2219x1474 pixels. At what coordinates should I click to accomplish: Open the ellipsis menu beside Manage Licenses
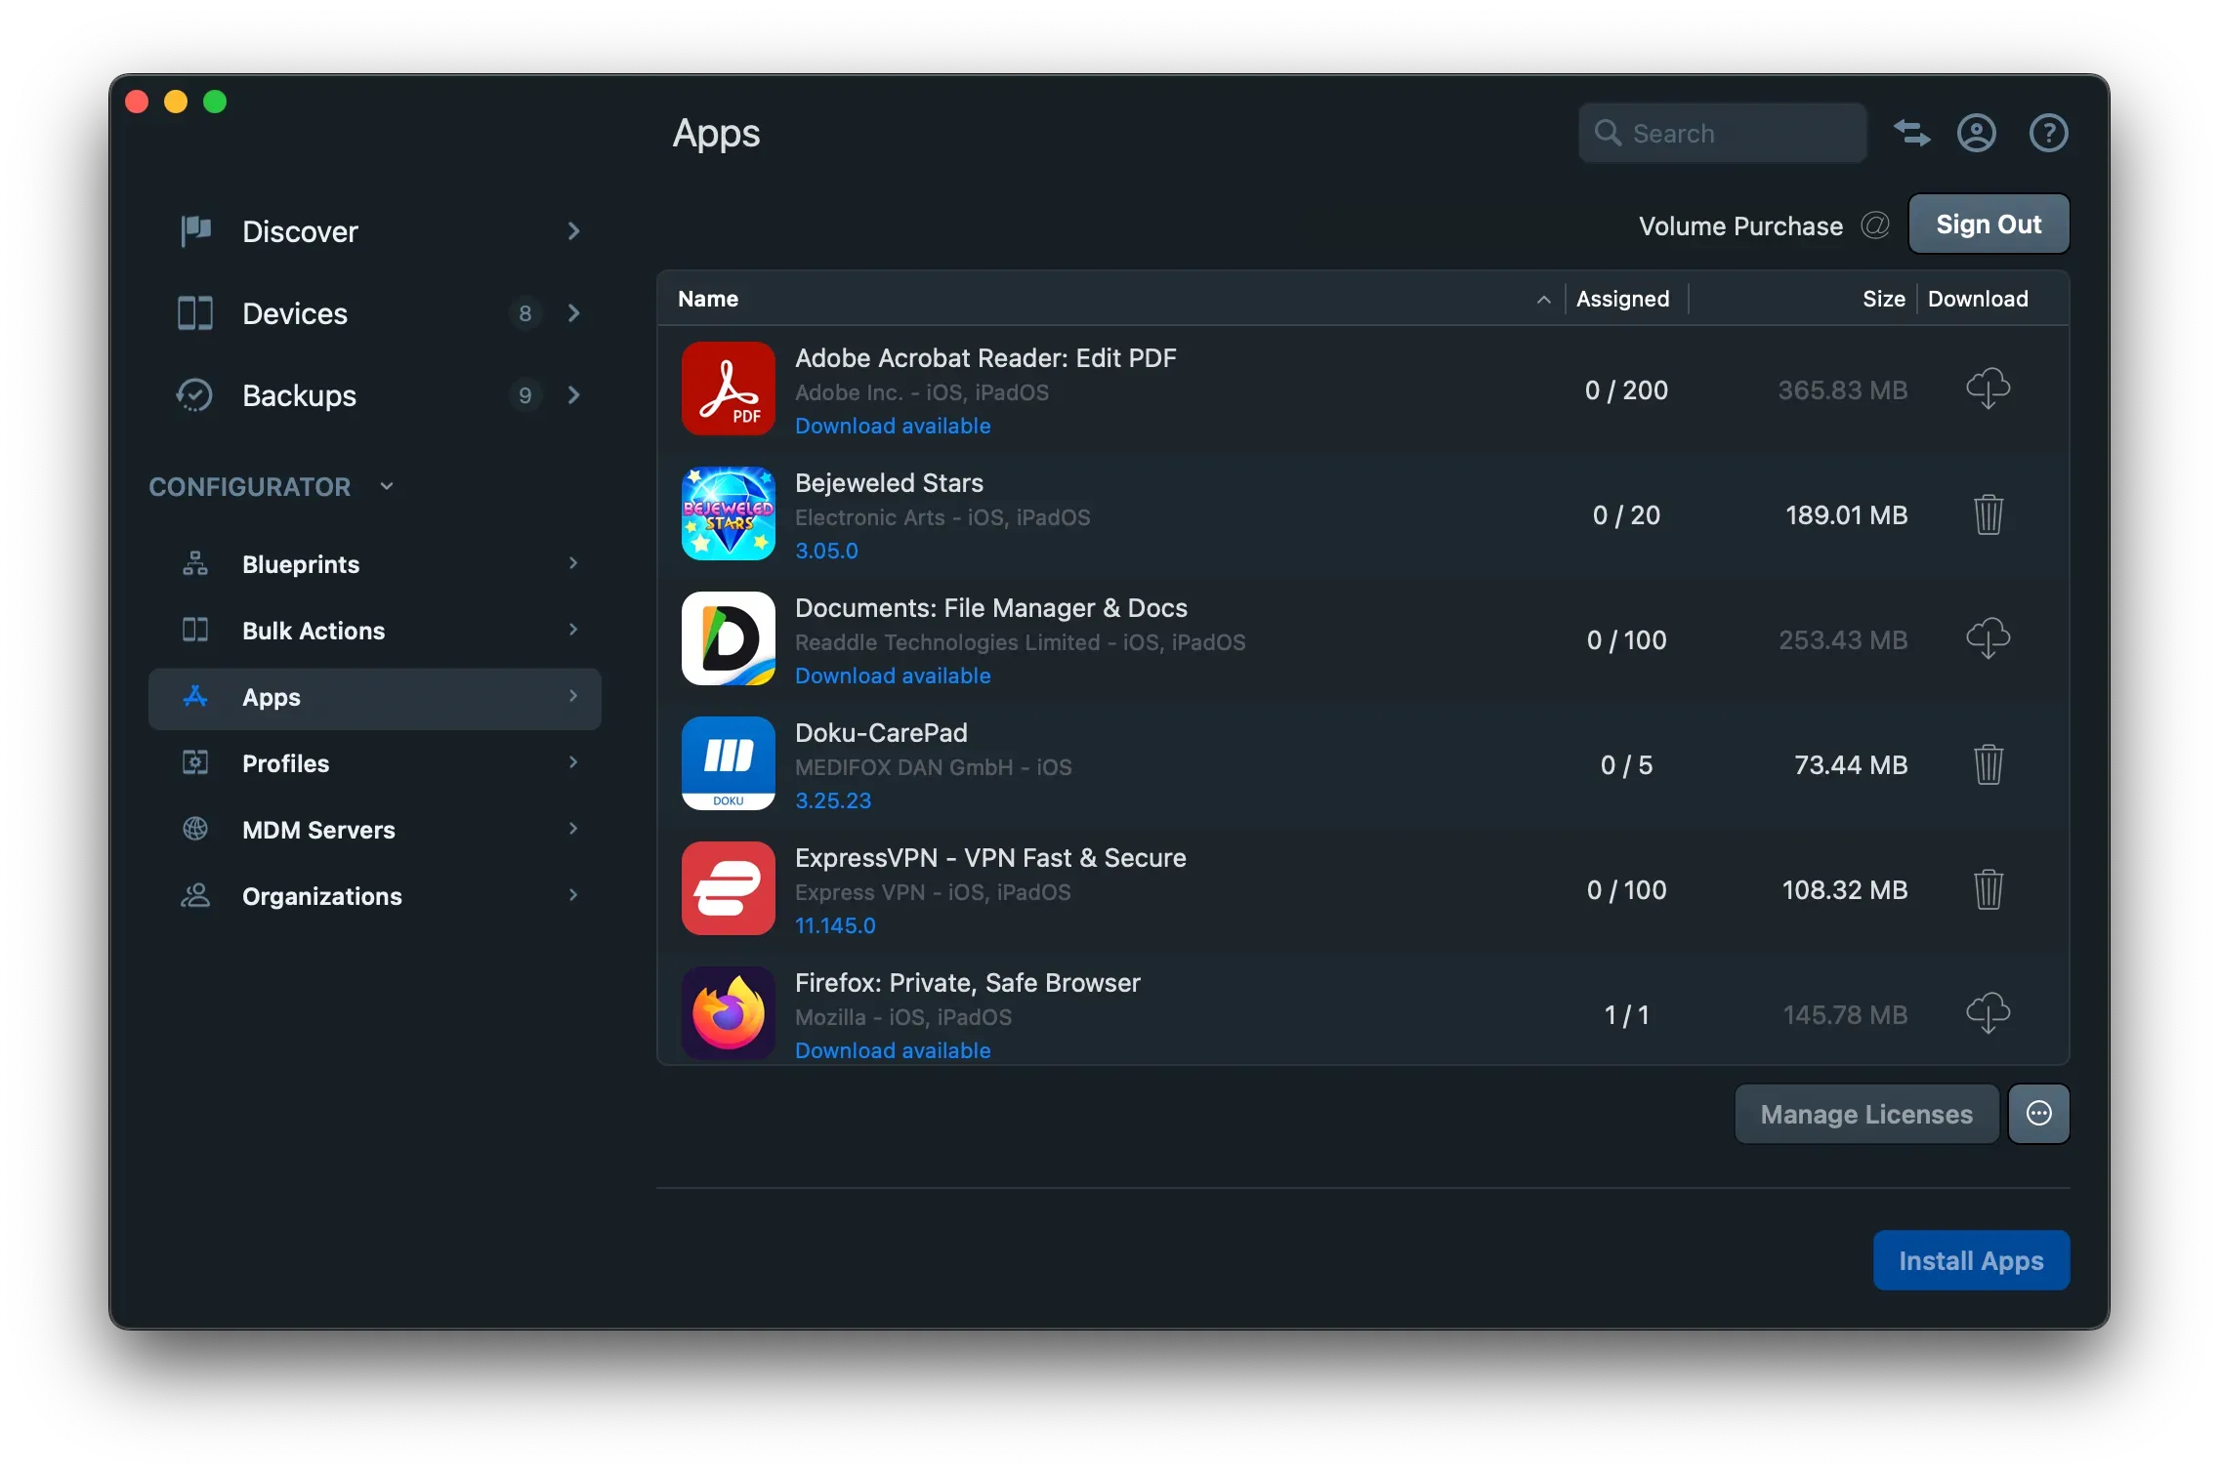pos(2039,1113)
